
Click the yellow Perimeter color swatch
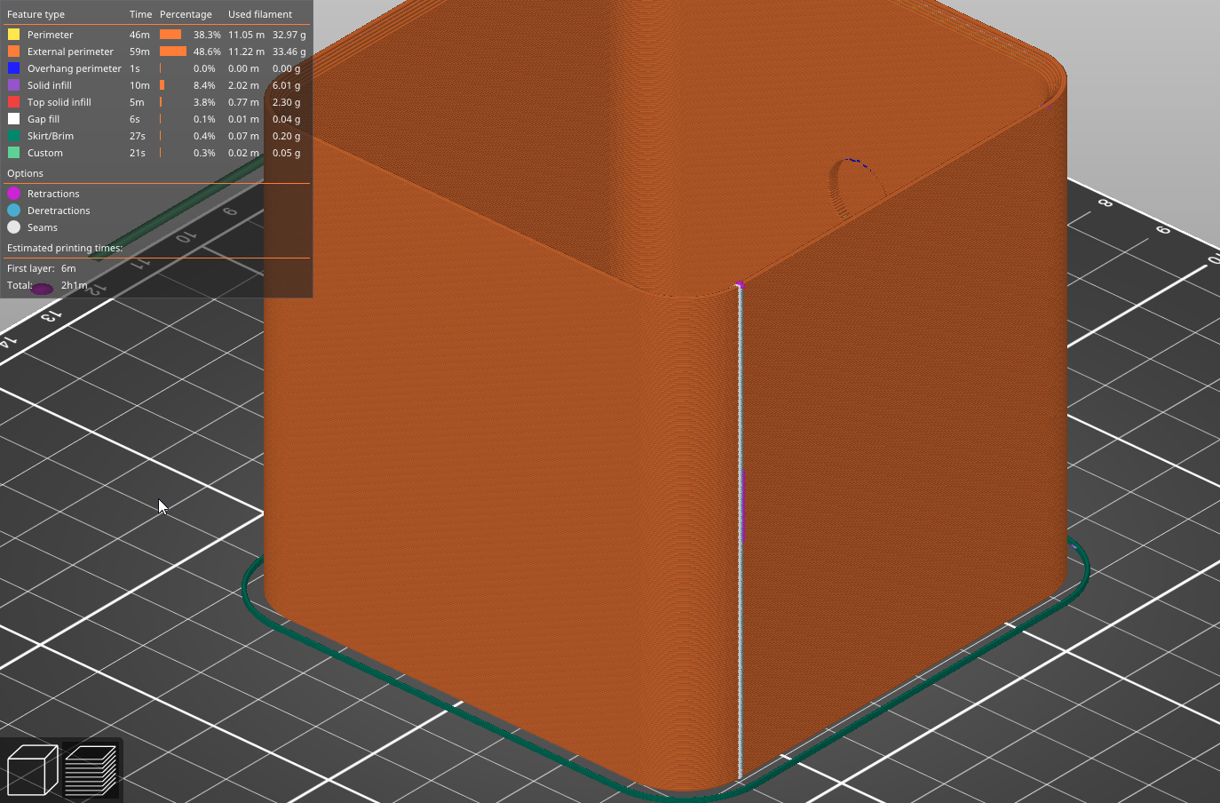12,34
